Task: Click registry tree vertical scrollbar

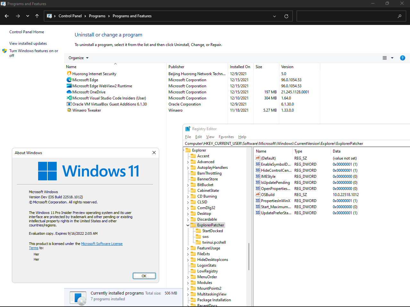Action: [249, 256]
